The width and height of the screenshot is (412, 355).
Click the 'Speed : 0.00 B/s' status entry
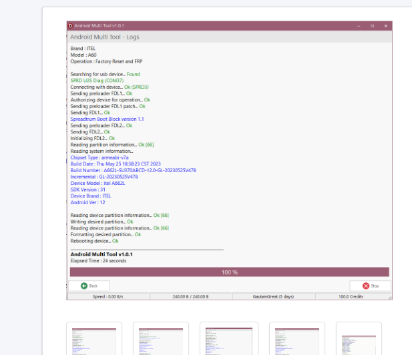(x=108, y=296)
